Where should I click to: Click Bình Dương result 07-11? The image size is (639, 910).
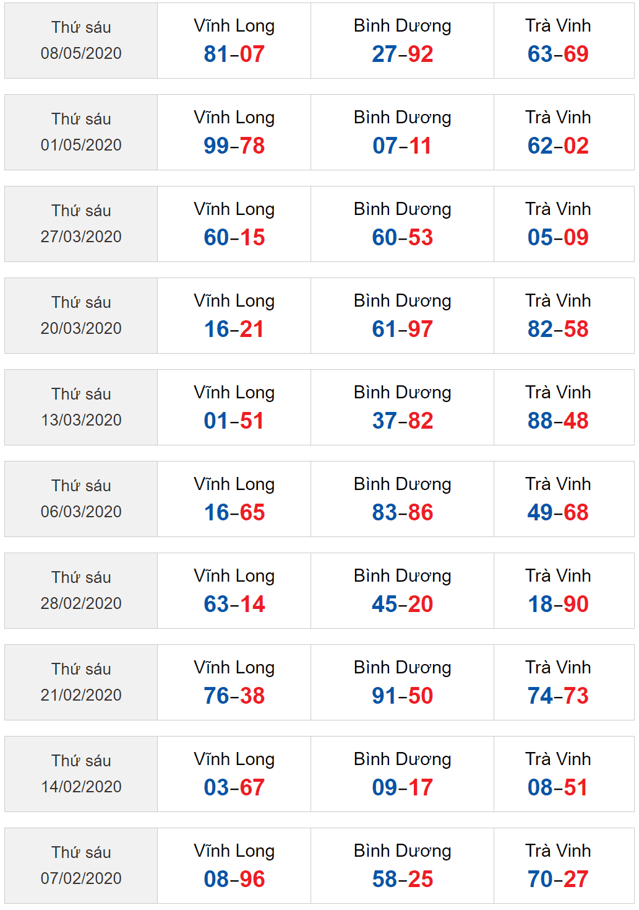pos(403,146)
